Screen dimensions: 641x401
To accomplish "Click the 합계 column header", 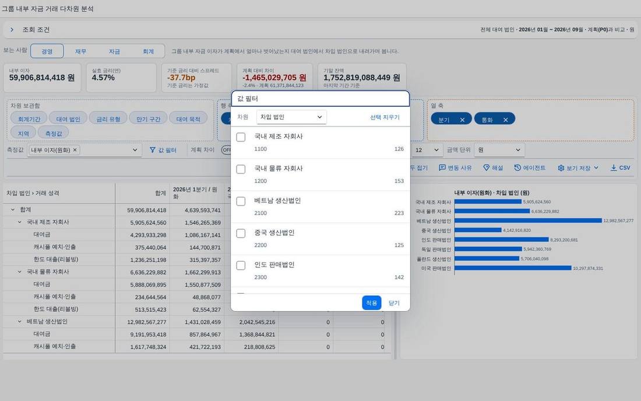I will click(x=142, y=194).
